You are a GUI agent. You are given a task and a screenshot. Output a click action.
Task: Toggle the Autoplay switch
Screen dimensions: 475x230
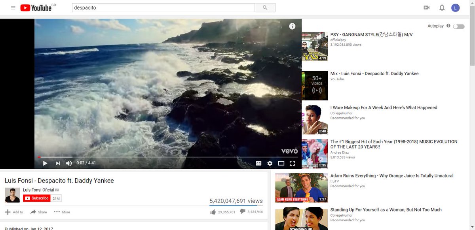459,26
